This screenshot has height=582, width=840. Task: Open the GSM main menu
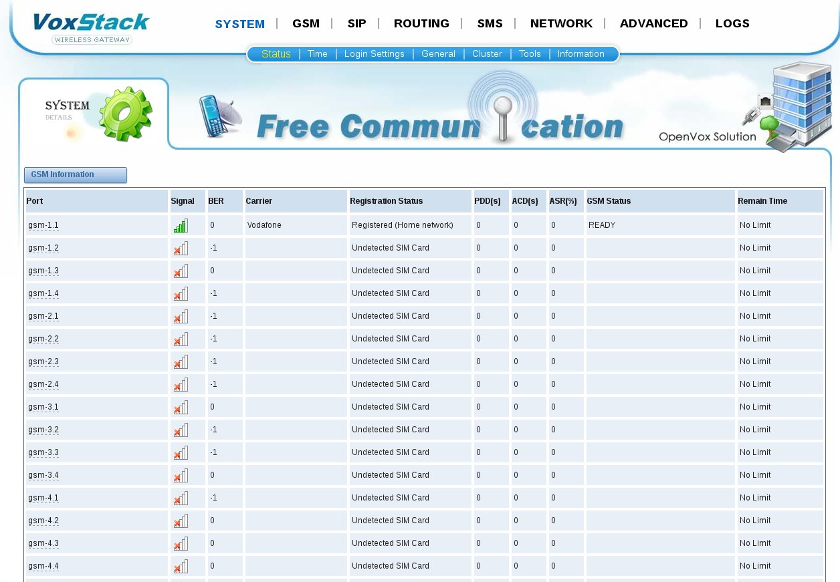306,23
